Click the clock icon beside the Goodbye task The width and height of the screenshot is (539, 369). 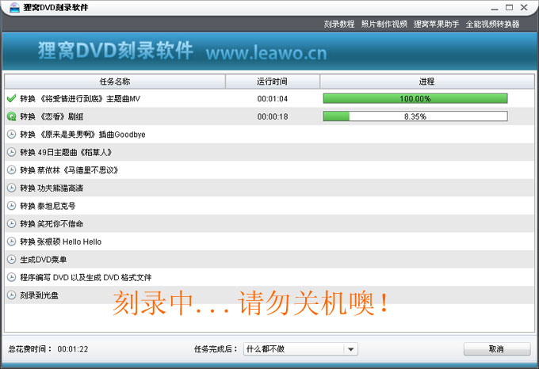point(11,134)
